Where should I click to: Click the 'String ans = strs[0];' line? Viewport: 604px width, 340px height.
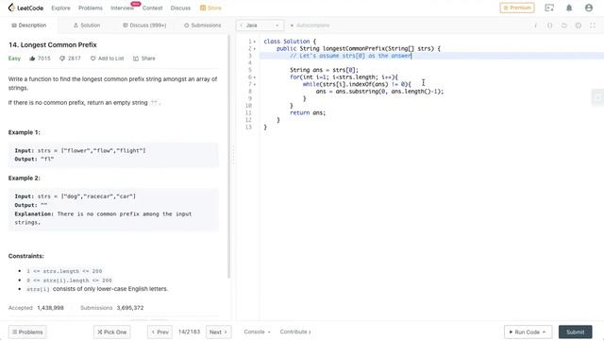tap(324, 70)
